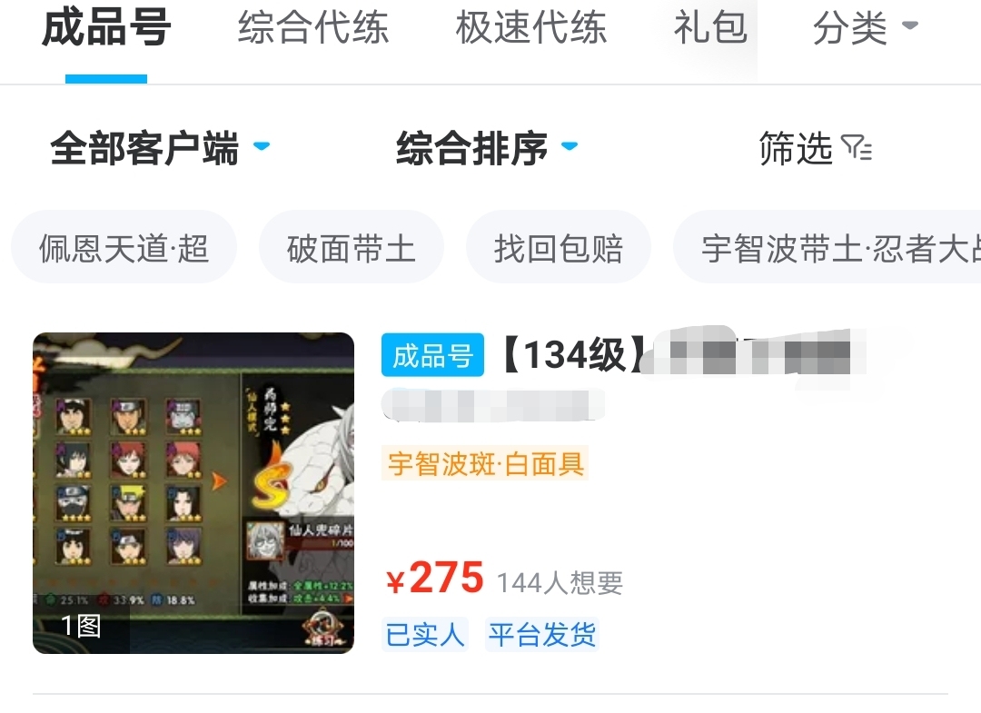
Task: Switch to the 综合代练 tab
Action: click(x=312, y=28)
